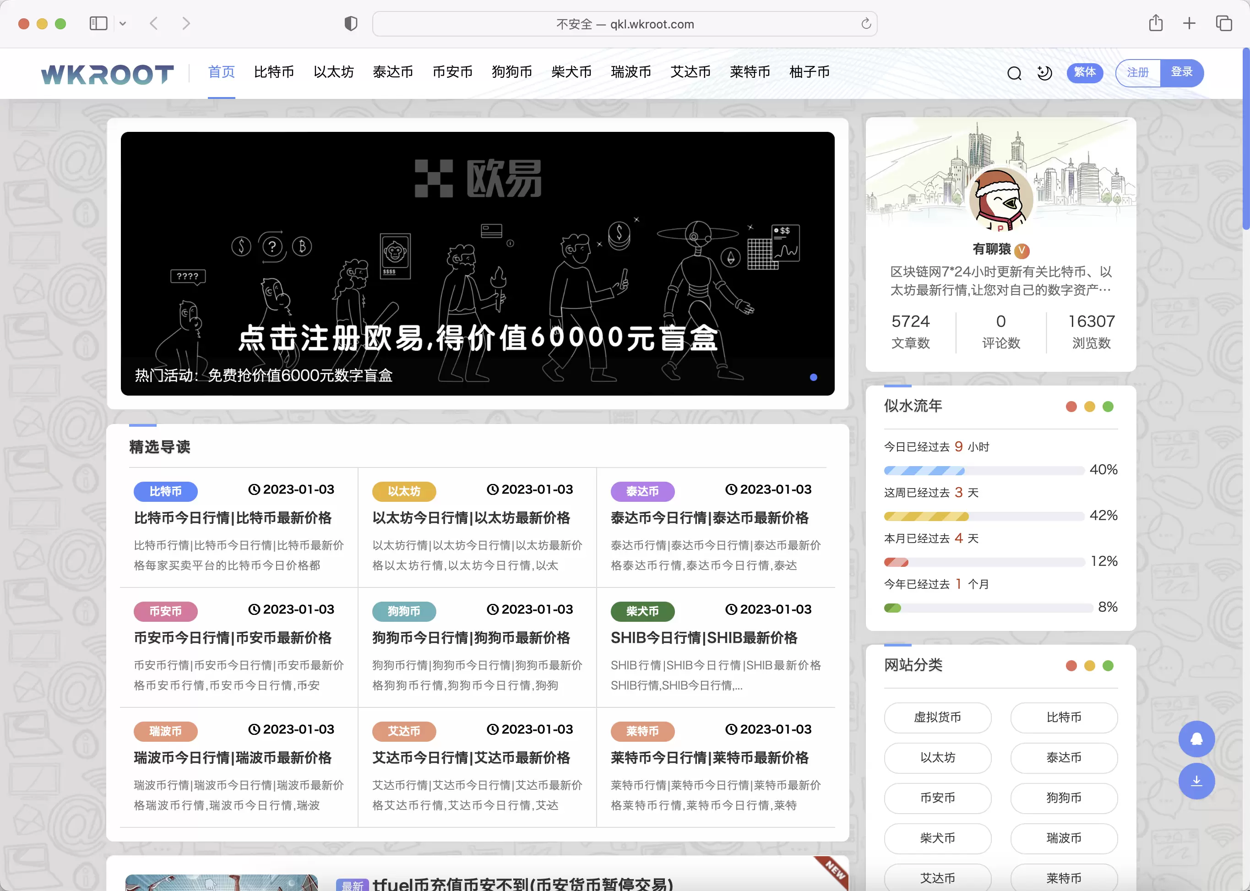Click the red 本月已经过去 progress bar
The width and height of the screenshot is (1250, 891).
(x=984, y=562)
